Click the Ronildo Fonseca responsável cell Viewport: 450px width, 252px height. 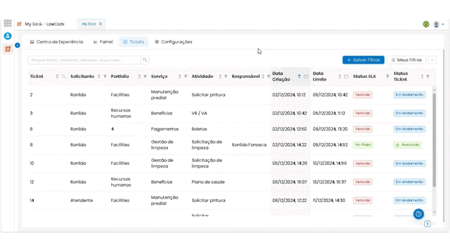click(x=249, y=145)
